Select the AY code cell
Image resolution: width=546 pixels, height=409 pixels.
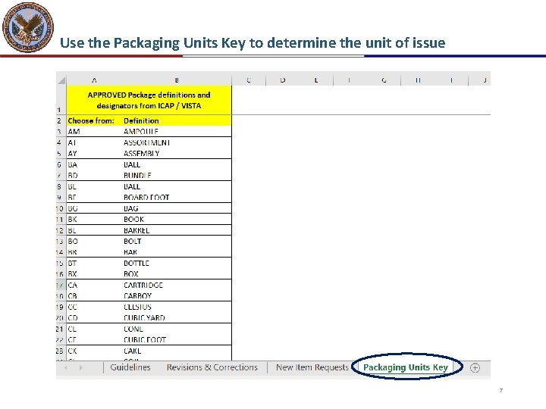coord(94,153)
